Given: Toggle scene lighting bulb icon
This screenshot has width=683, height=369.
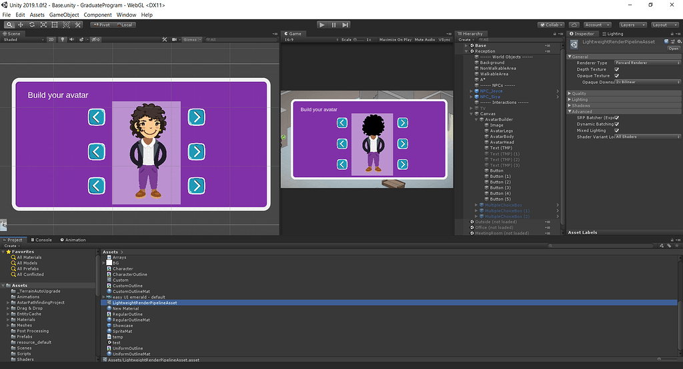Looking at the screenshot, I should pos(63,39).
